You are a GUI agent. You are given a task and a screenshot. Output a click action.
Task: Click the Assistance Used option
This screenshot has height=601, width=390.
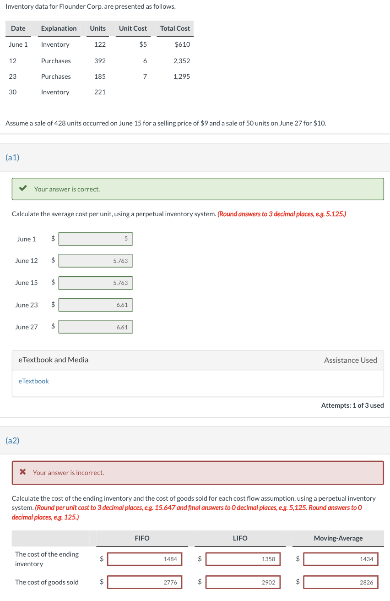pos(351,360)
